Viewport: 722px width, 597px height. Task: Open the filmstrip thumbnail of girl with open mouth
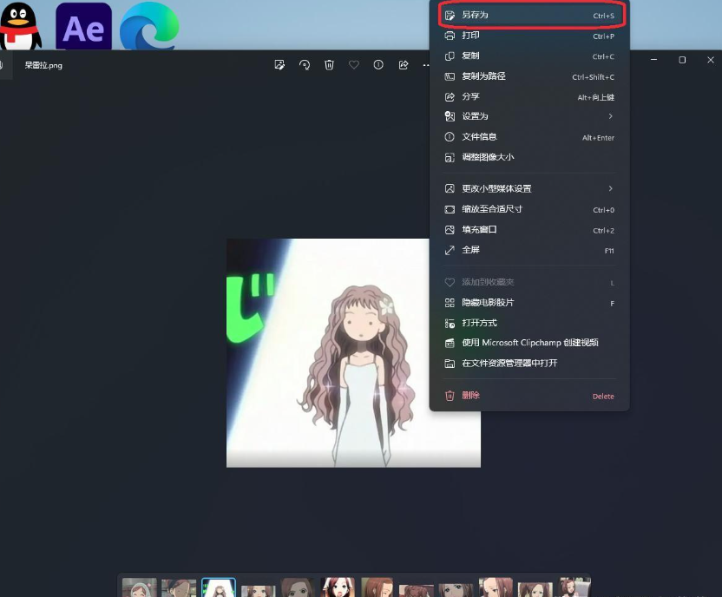(338, 587)
